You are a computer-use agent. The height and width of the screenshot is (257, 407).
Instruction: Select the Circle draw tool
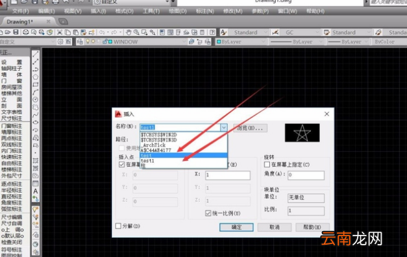(36, 99)
